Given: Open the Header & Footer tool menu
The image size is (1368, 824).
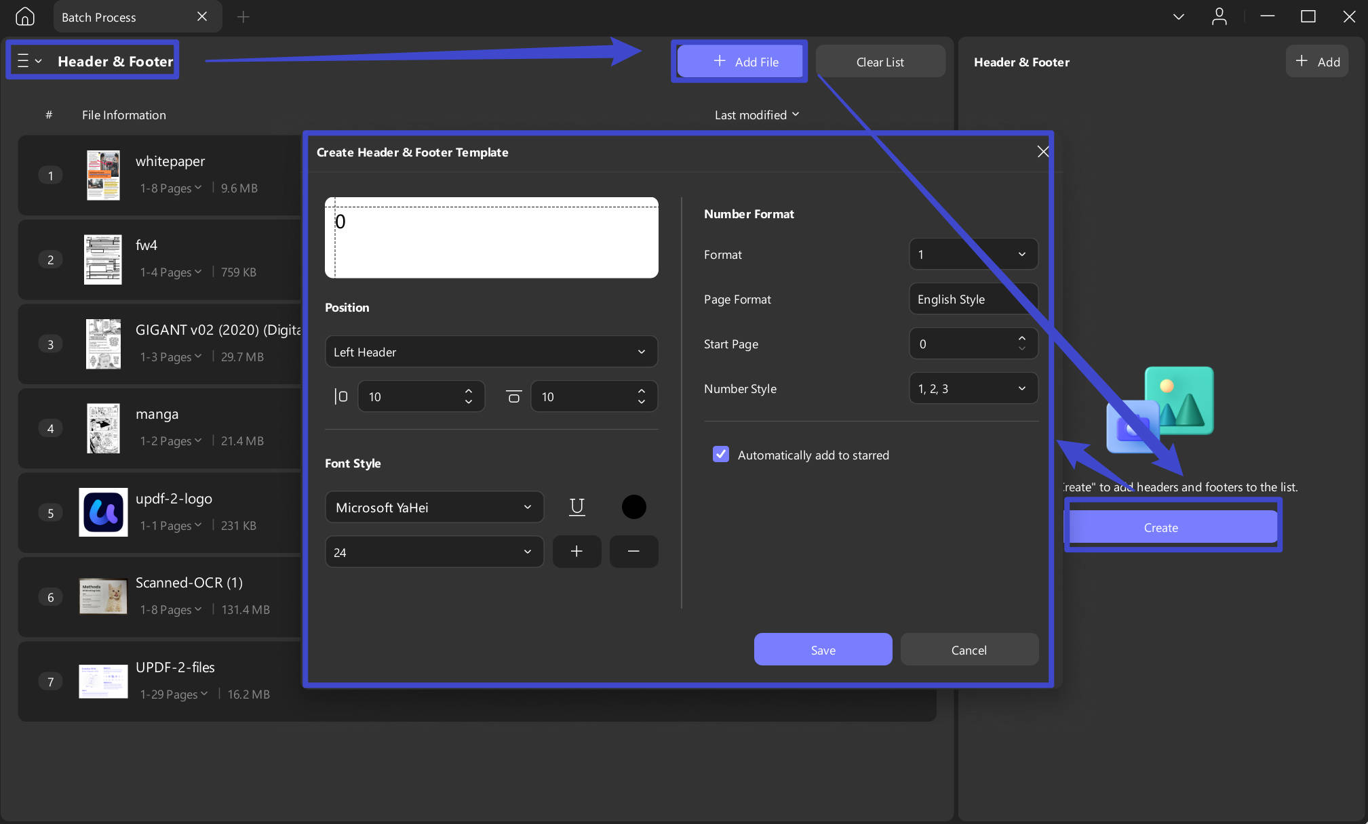Looking at the screenshot, I should coord(29,61).
